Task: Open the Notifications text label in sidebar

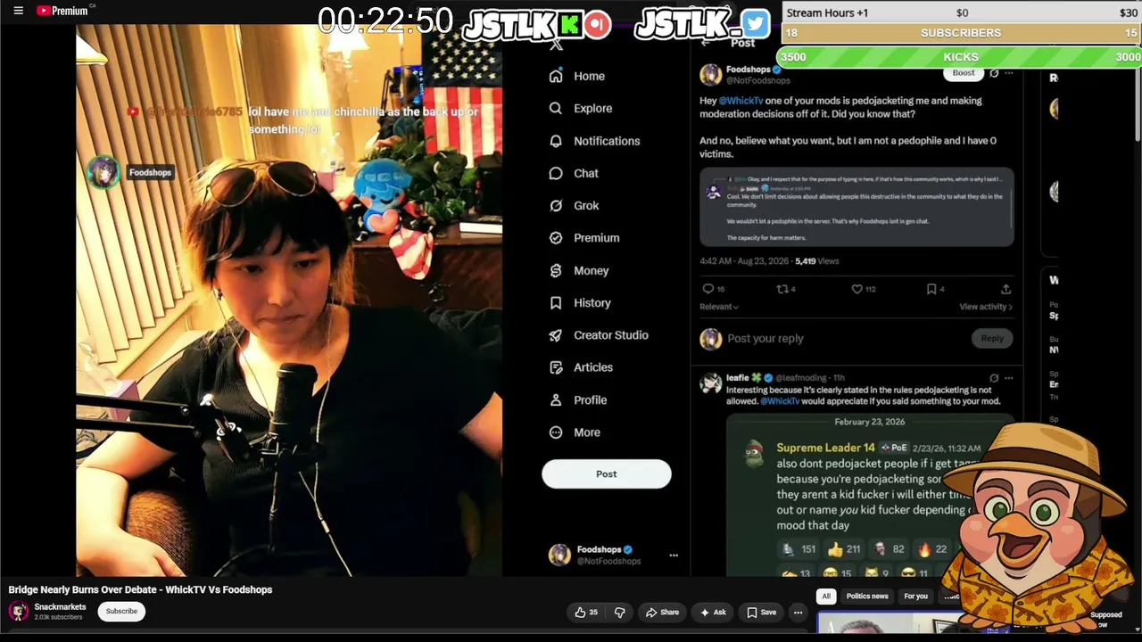Action: [x=607, y=141]
